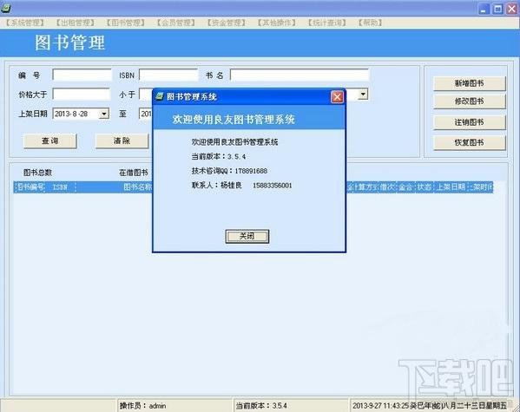The height and width of the screenshot is (412, 520).
Task: Open the 【图书管理】 menu
Action: coord(126,23)
